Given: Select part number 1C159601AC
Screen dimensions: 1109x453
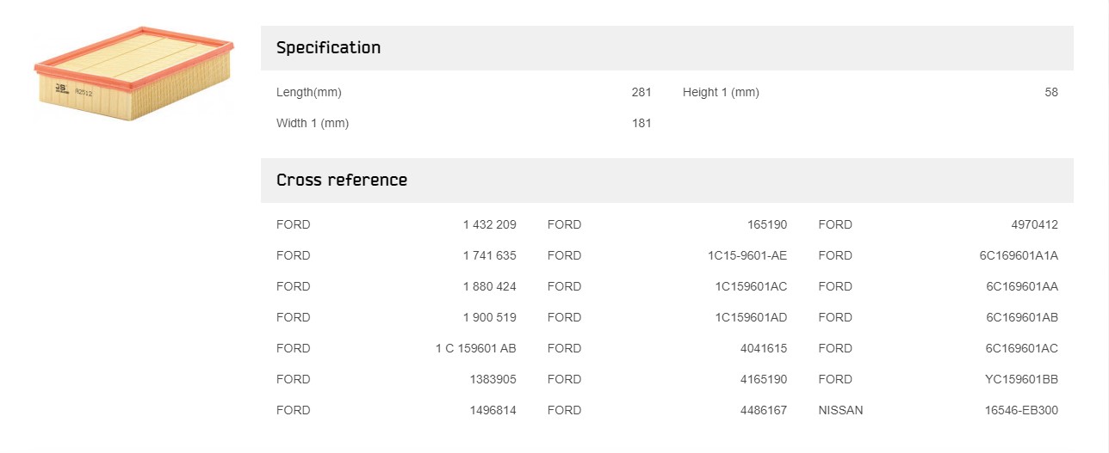Looking at the screenshot, I should tap(751, 286).
